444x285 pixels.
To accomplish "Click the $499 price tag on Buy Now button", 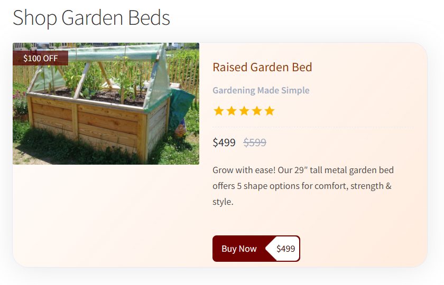I will tap(285, 249).
